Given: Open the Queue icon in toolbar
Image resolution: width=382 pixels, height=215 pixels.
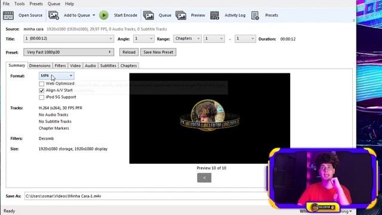Looking at the screenshot, I should coord(149,15).
